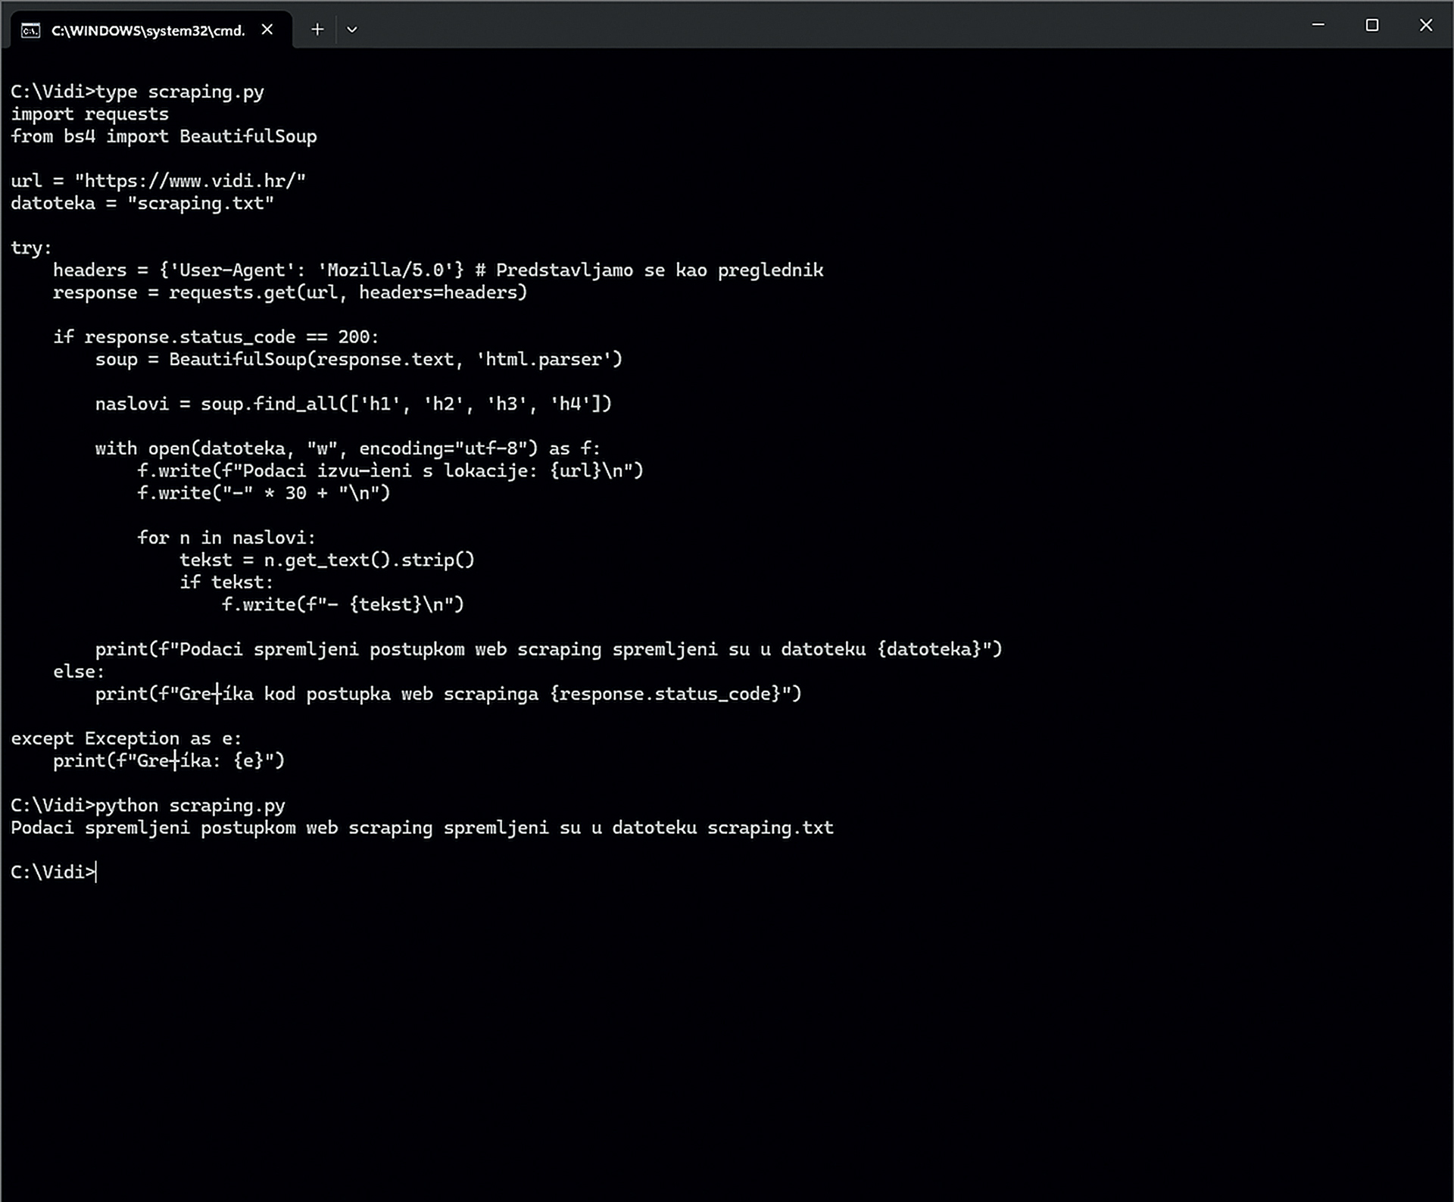The image size is (1454, 1202).
Task: Click the active C:\Vidi> prompt
Action: pyautogui.click(x=53, y=873)
